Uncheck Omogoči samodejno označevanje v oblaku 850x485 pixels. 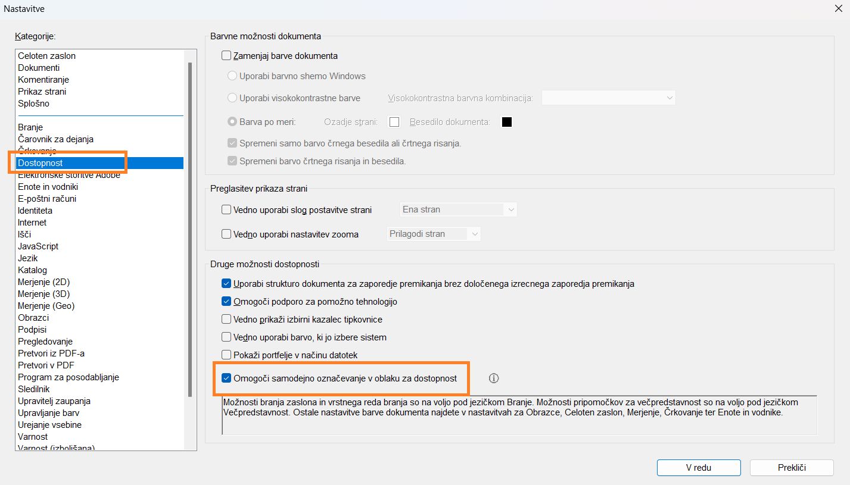(x=226, y=378)
